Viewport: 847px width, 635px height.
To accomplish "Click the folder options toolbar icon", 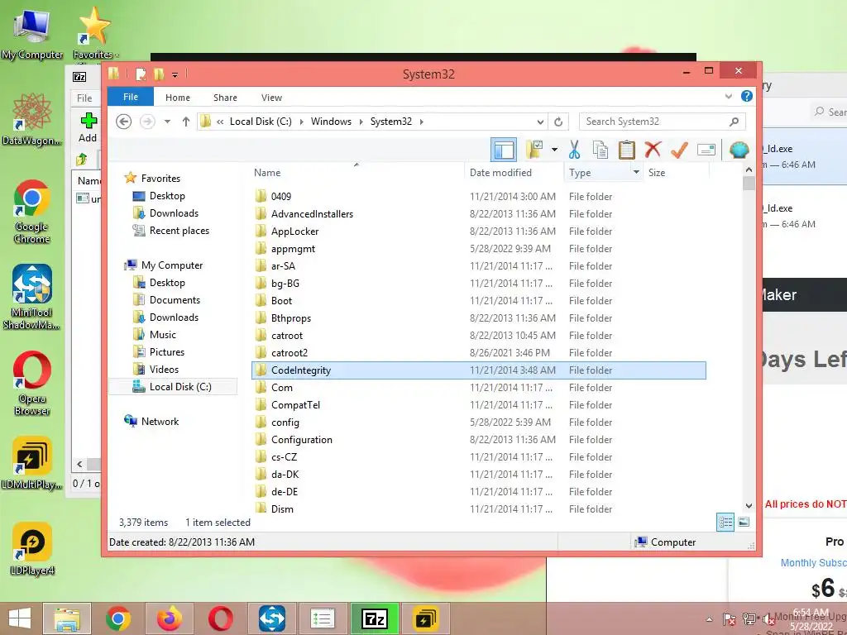I will 535,150.
